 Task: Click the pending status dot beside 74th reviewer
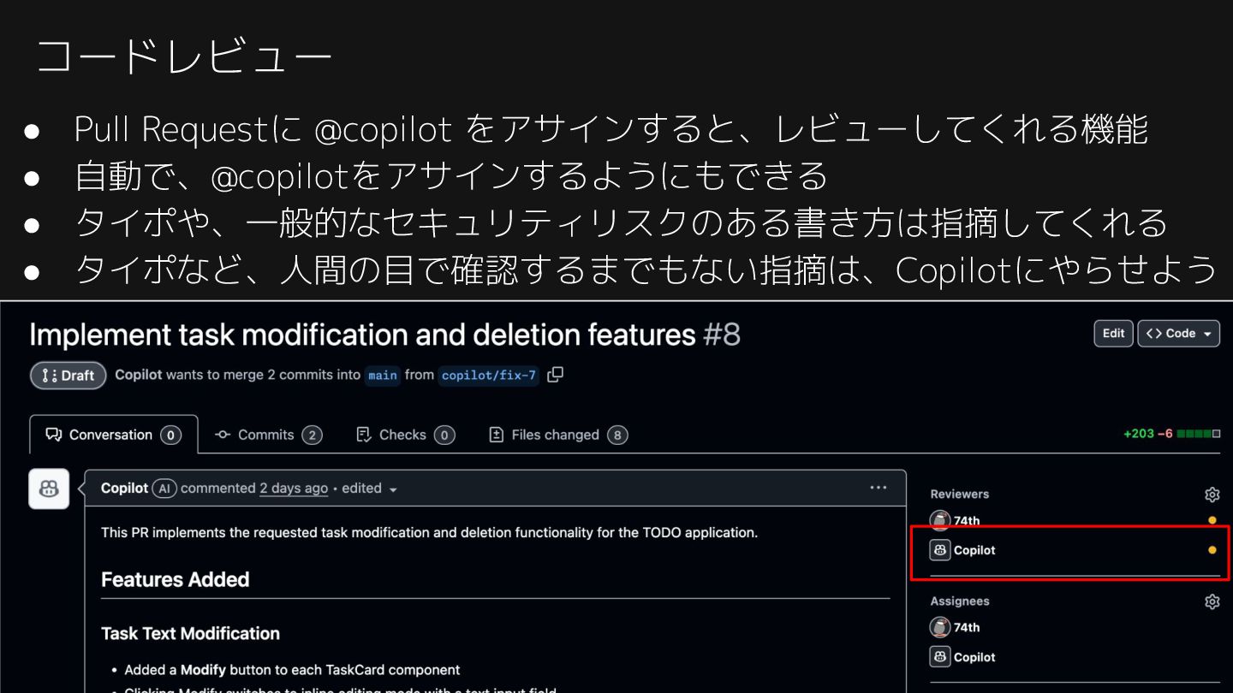pyautogui.click(x=1212, y=520)
